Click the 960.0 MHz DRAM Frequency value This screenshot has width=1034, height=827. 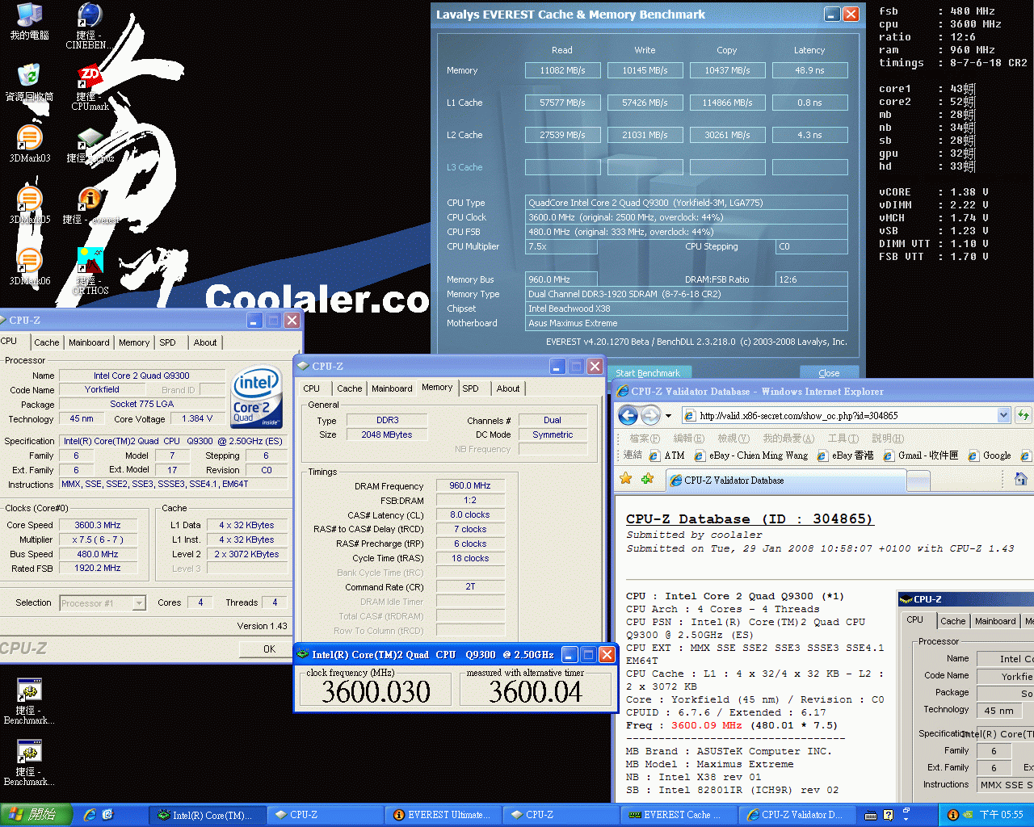[470, 485]
